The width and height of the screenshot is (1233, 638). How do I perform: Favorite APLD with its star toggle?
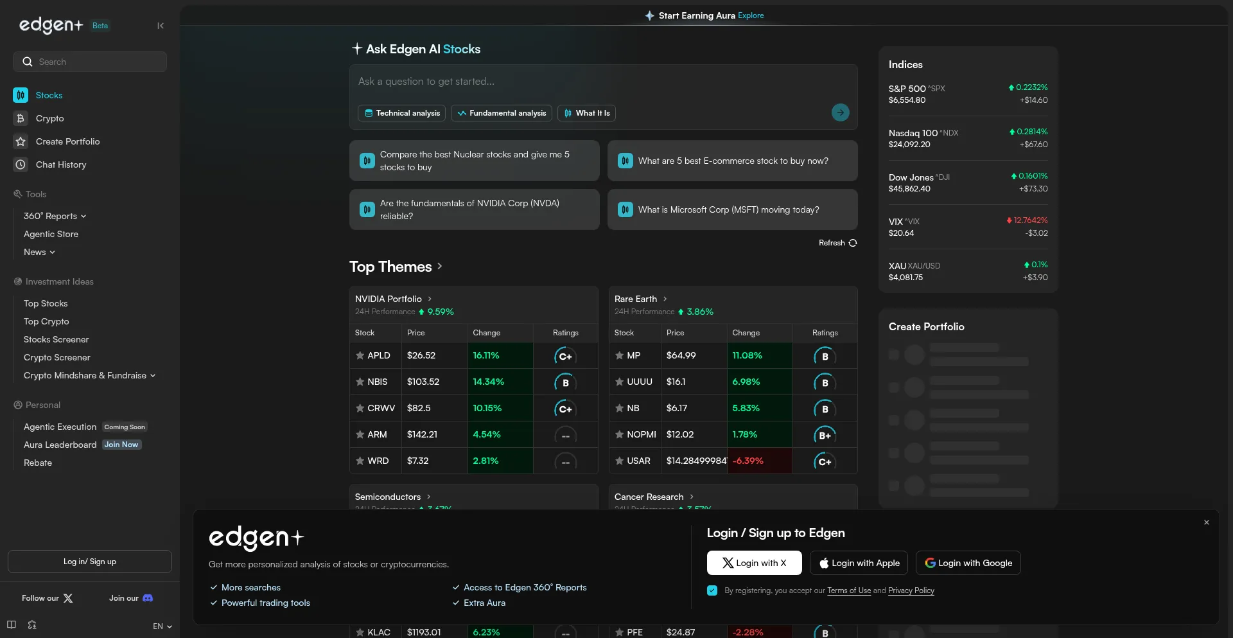(x=360, y=355)
